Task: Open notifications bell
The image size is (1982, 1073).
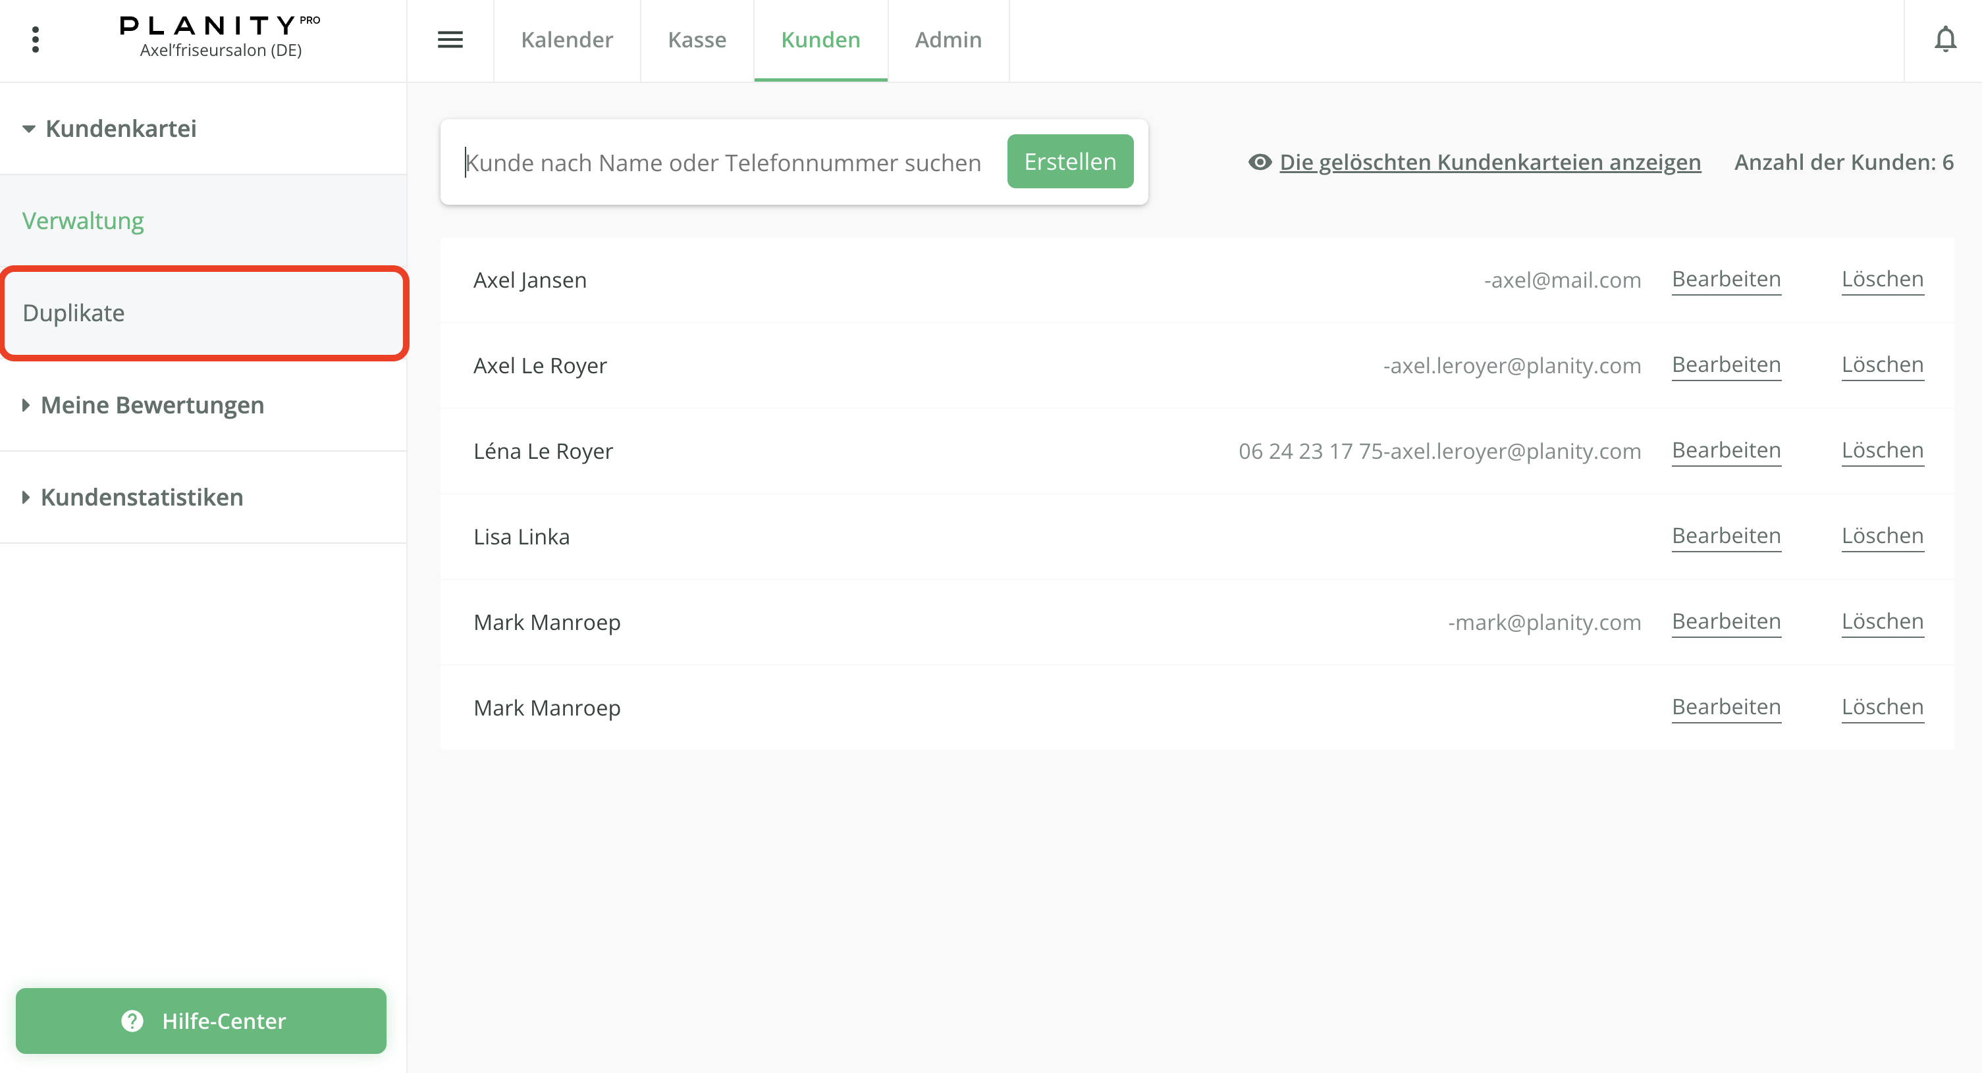Action: click(x=1944, y=39)
